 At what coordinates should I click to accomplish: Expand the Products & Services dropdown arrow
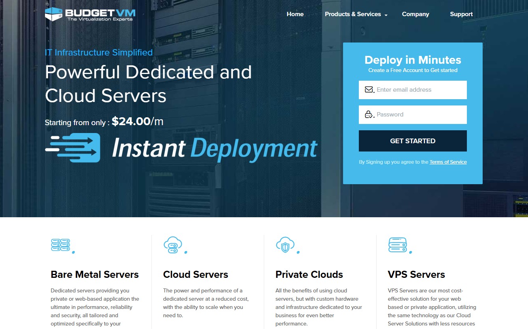click(386, 15)
